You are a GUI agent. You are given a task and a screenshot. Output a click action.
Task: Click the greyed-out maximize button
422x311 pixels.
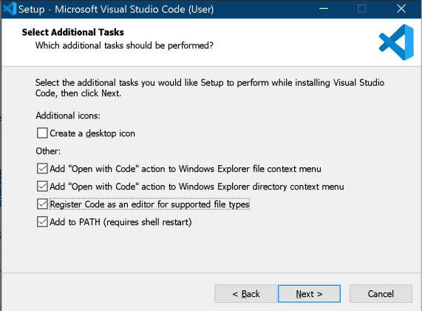click(x=362, y=9)
